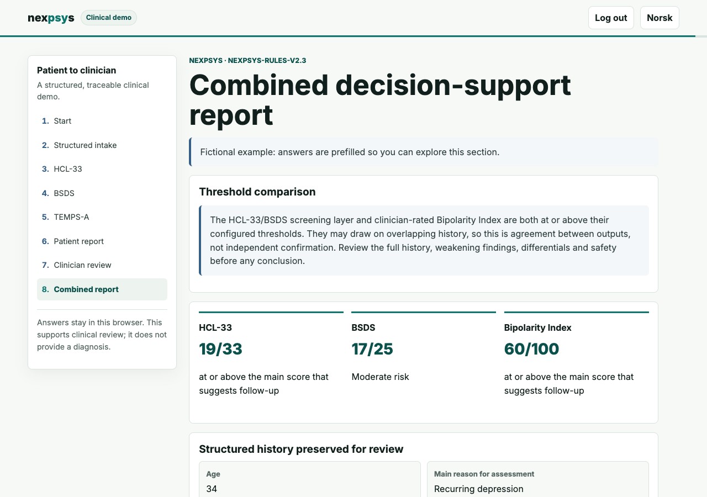This screenshot has width=707, height=497.
Task: Click the Age field value 34
Action: coord(212,489)
